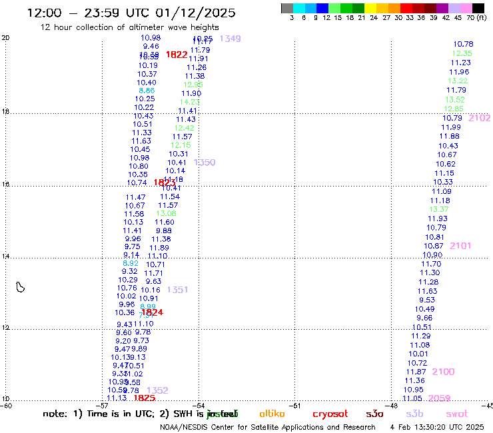The width and height of the screenshot is (493, 433).
Task: Click the green swot value '13.37'
Action: point(439,209)
